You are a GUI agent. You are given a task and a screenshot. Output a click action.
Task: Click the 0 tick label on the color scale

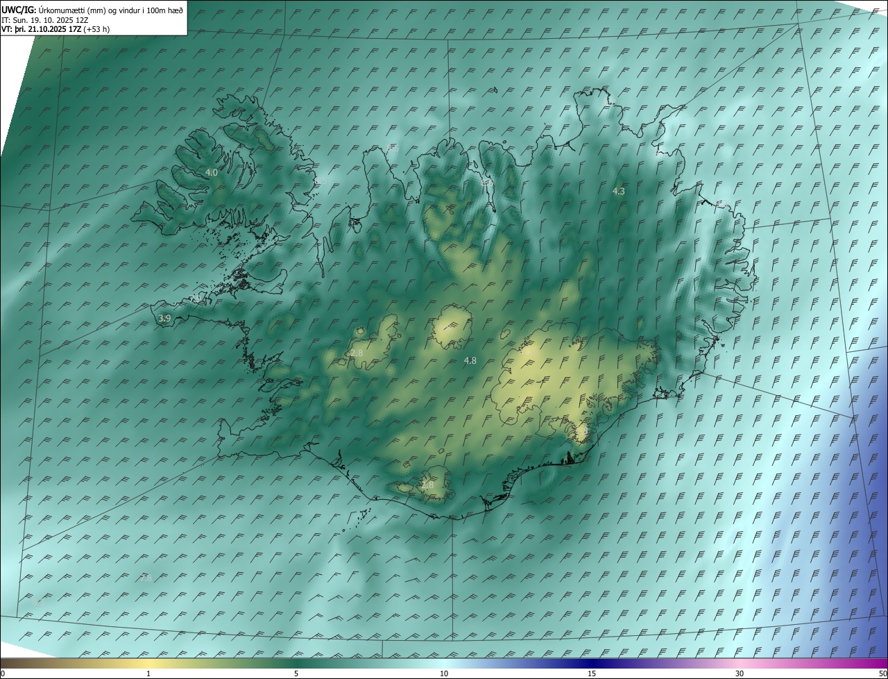pos(3,673)
